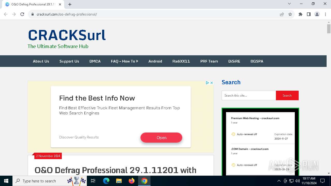
Task: Click the browser forward arrow
Action: 14,14
